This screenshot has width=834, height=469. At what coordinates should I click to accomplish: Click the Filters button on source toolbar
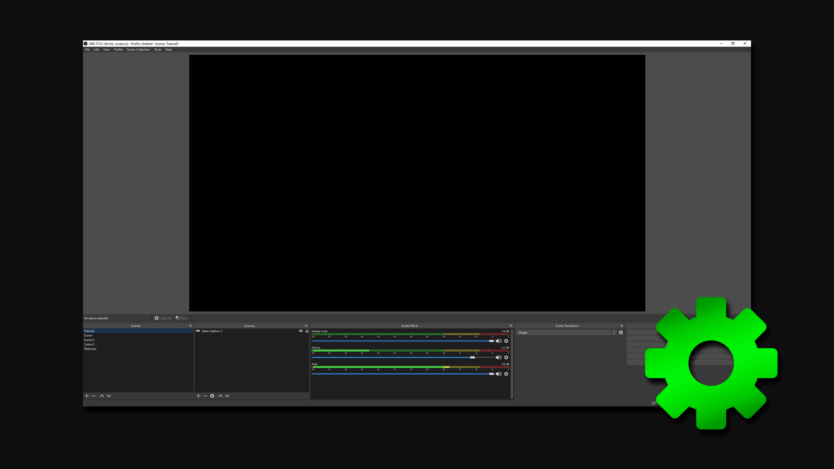[x=182, y=318]
